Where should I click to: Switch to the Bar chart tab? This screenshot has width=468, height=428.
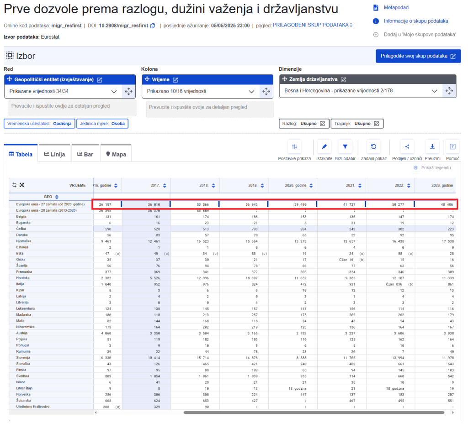point(85,154)
